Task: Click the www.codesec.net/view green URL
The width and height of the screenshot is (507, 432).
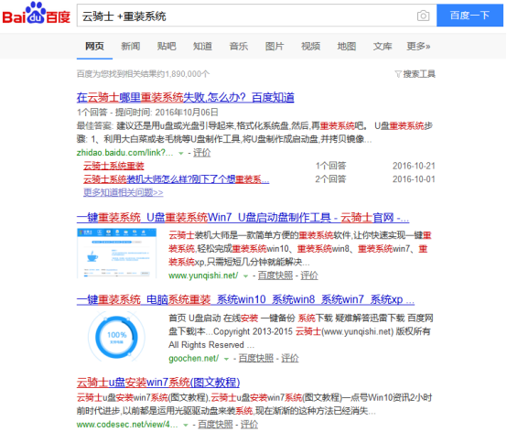Action: (x=127, y=425)
